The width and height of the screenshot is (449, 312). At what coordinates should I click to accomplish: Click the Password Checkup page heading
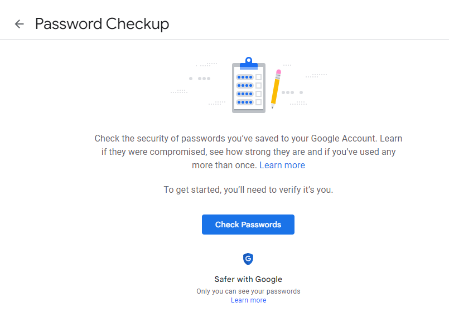(x=102, y=24)
